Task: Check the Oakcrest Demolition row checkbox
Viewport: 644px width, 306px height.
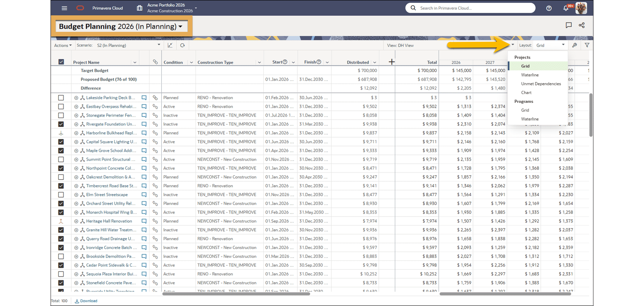Action: pos(61,177)
